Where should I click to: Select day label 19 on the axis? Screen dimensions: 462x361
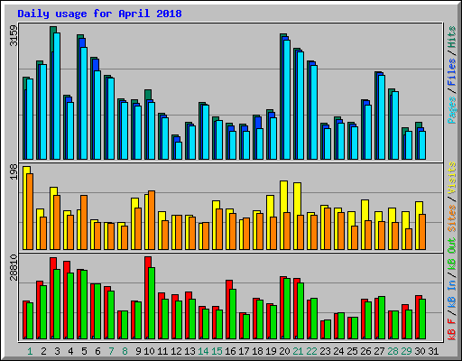pyautogui.click(x=271, y=351)
